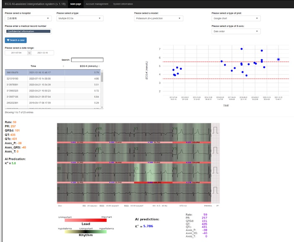Sort table by the Time column arrows
Screen dimensions: 294x242
click(x=63, y=66)
